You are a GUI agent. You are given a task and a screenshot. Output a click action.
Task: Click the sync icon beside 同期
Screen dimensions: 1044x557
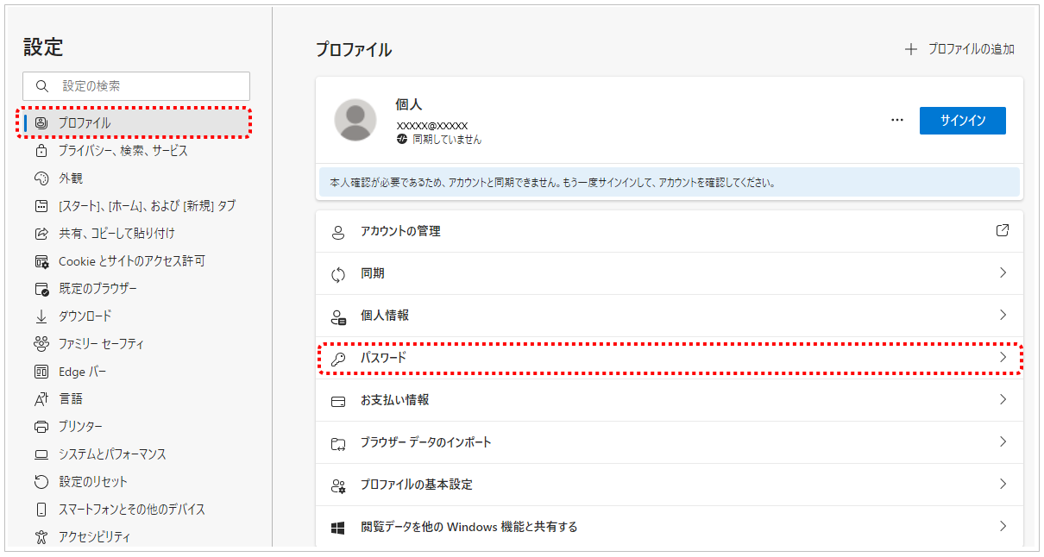[x=338, y=274]
